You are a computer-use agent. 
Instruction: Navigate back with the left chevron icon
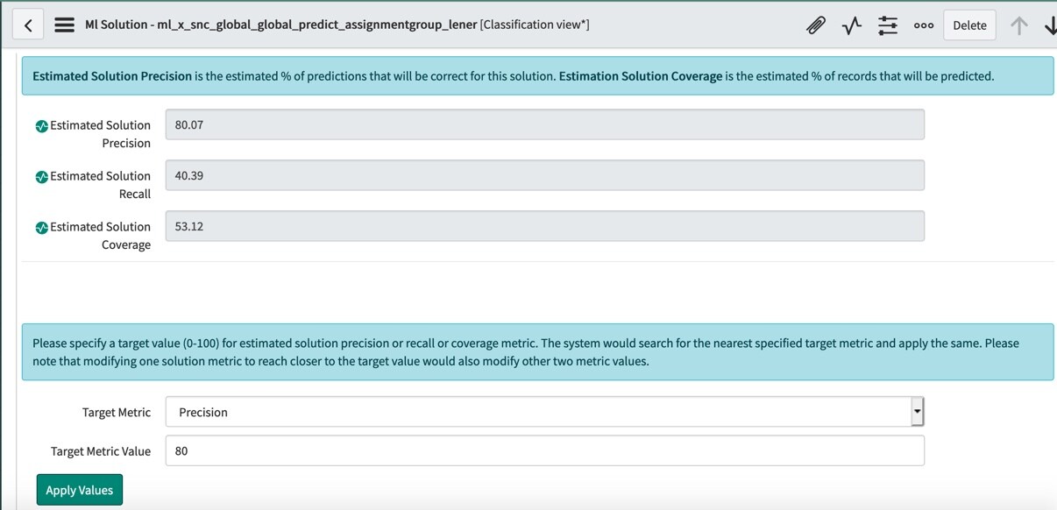(27, 24)
